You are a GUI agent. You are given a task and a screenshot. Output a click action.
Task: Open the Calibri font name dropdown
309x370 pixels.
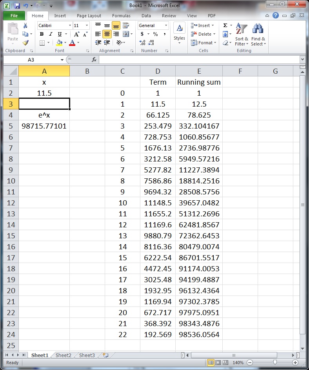pyautogui.click(x=70, y=25)
